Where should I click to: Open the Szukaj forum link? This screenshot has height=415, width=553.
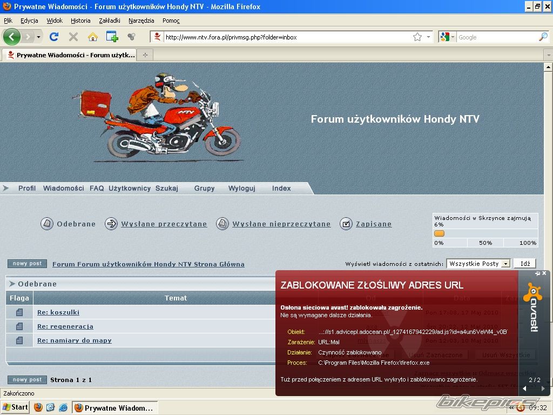(167, 189)
